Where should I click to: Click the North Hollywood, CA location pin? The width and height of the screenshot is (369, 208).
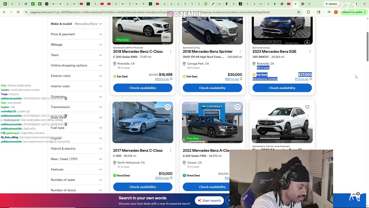[115, 163]
